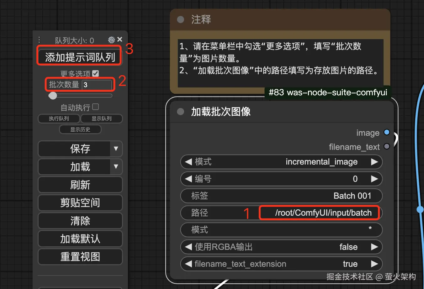Click the drag handle dots on queue panel
The height and width of the screenshot is (289, 424).
pyautogui.click(x=39, y=40)
